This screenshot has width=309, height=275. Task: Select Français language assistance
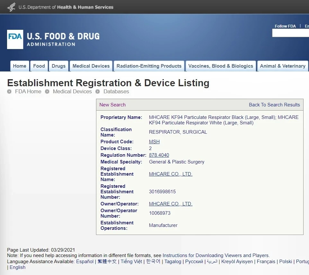[266, 262]
